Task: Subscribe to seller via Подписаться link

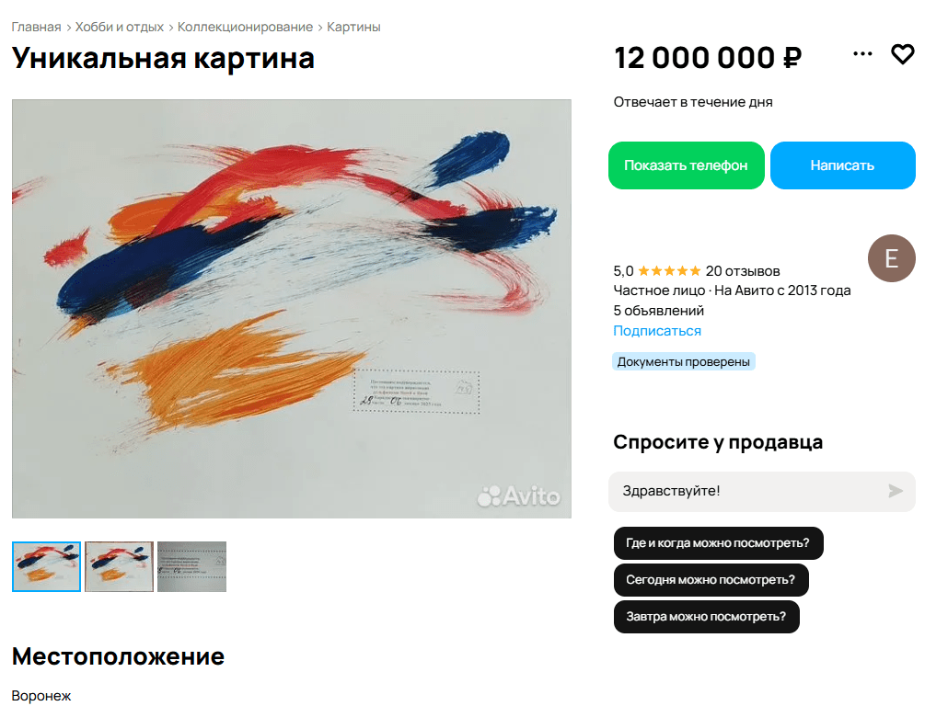Action: tap(657, 331)
